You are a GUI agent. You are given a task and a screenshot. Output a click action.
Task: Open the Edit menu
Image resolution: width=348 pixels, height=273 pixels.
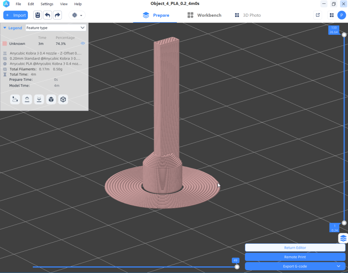pyautogui.click(x=31, y=4)
